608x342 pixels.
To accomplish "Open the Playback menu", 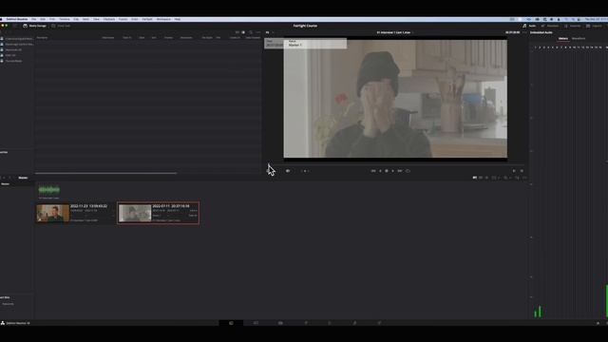I will [x=109, y=19].
